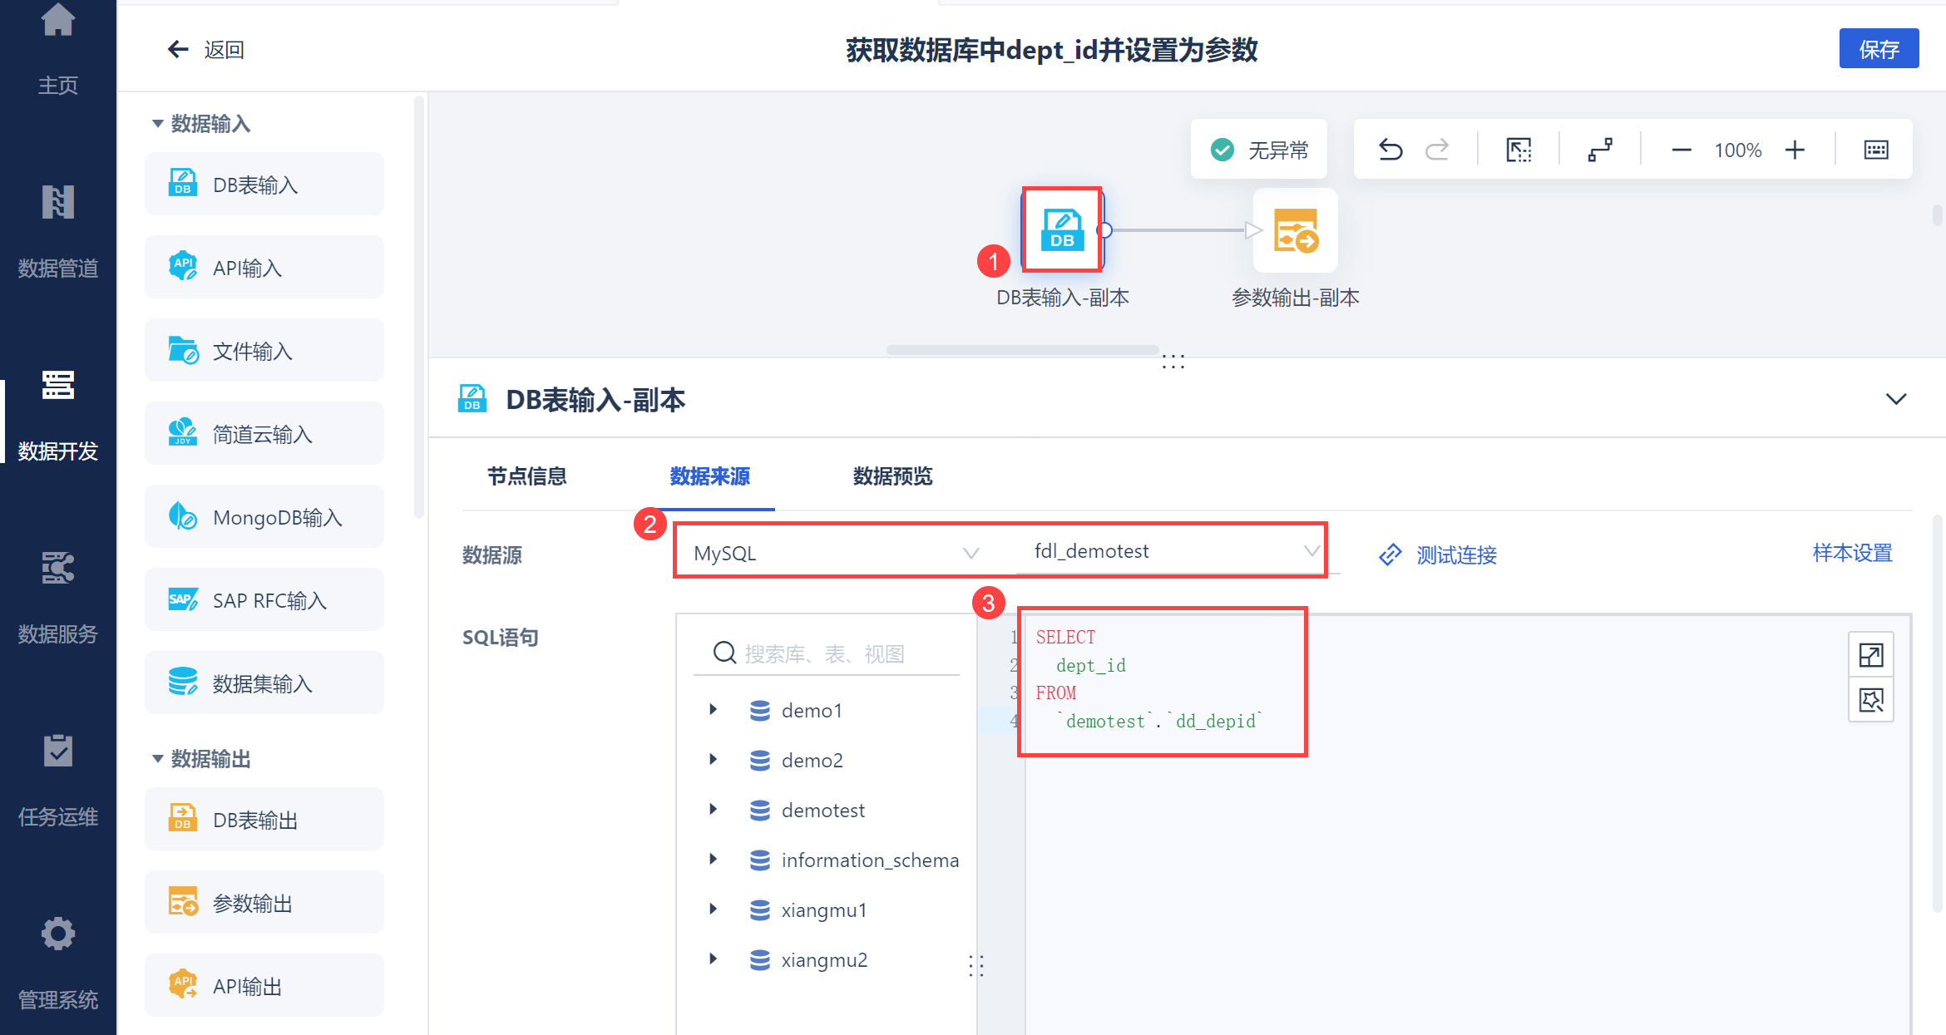This screenshot has width=1946, height=1035.
Task: Click the auto-layout nodes icon
Action: [1600, 150]
